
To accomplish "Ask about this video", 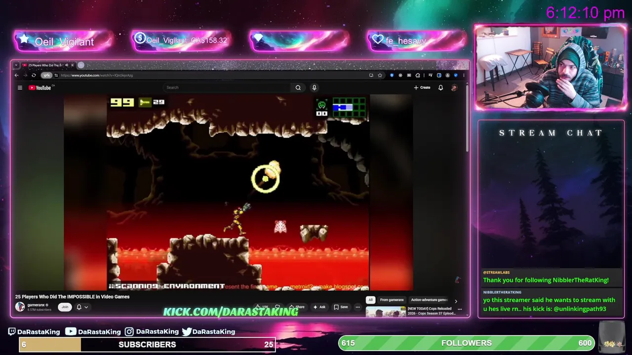I will [x=319, y=307].
